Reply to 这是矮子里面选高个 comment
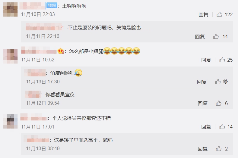Screen dimensions: 238x158 click(x=202, y=149)
